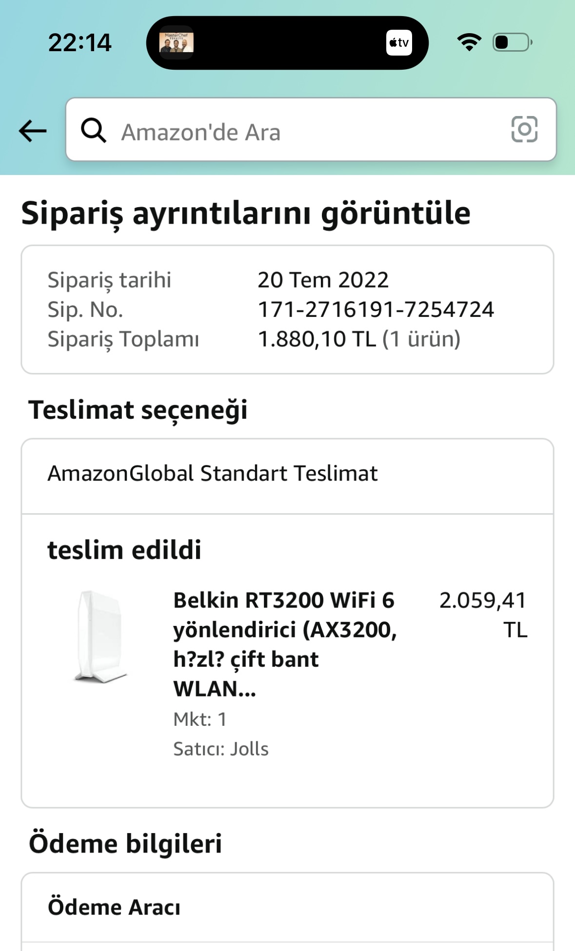The height and width of the screenshot is (951, 575).
Task: Expand the Ödeme Aracı section
Action: click(x=287, y=907)
